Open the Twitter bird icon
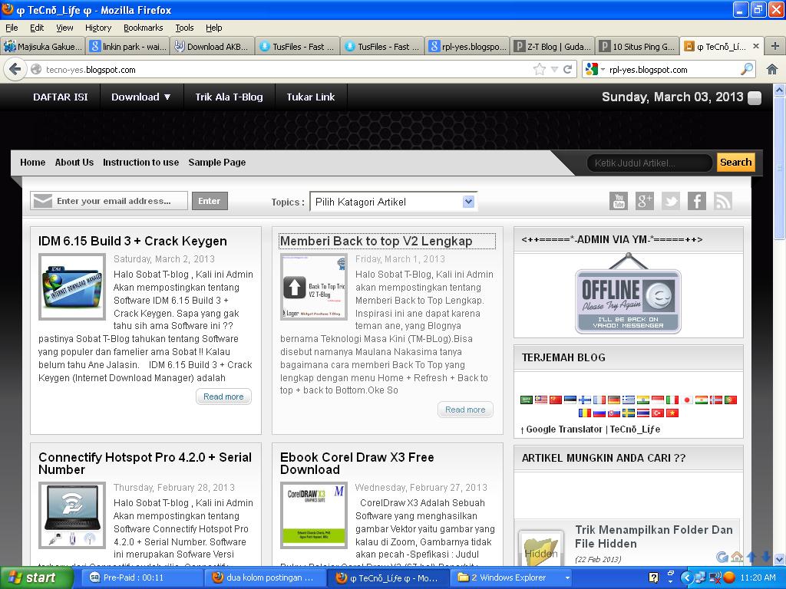This screenshot has height=589, width=786. coord(671,202)
